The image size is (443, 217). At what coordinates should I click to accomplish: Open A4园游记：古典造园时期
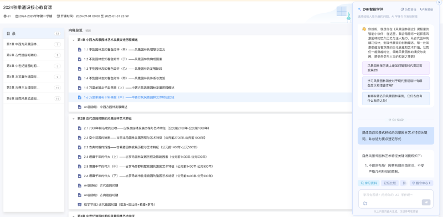101,195
